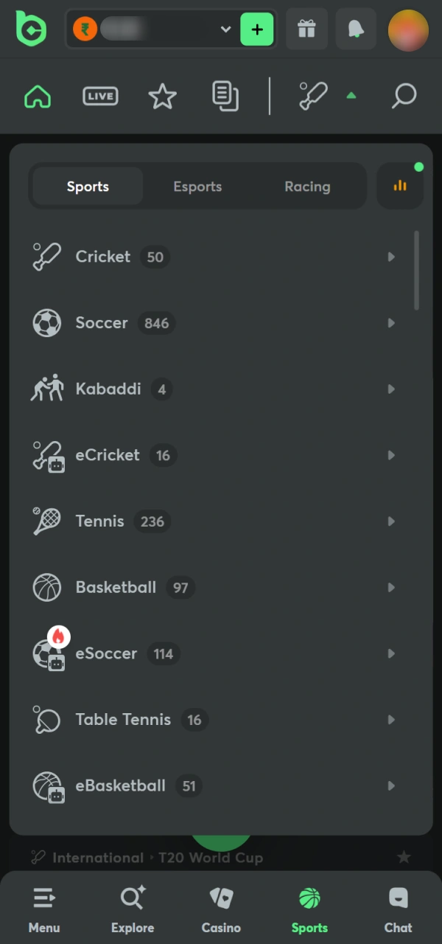Viewport: 442px width, 944px height.
Task: Open your profile avatar at top right
Action: click(408, 29)
